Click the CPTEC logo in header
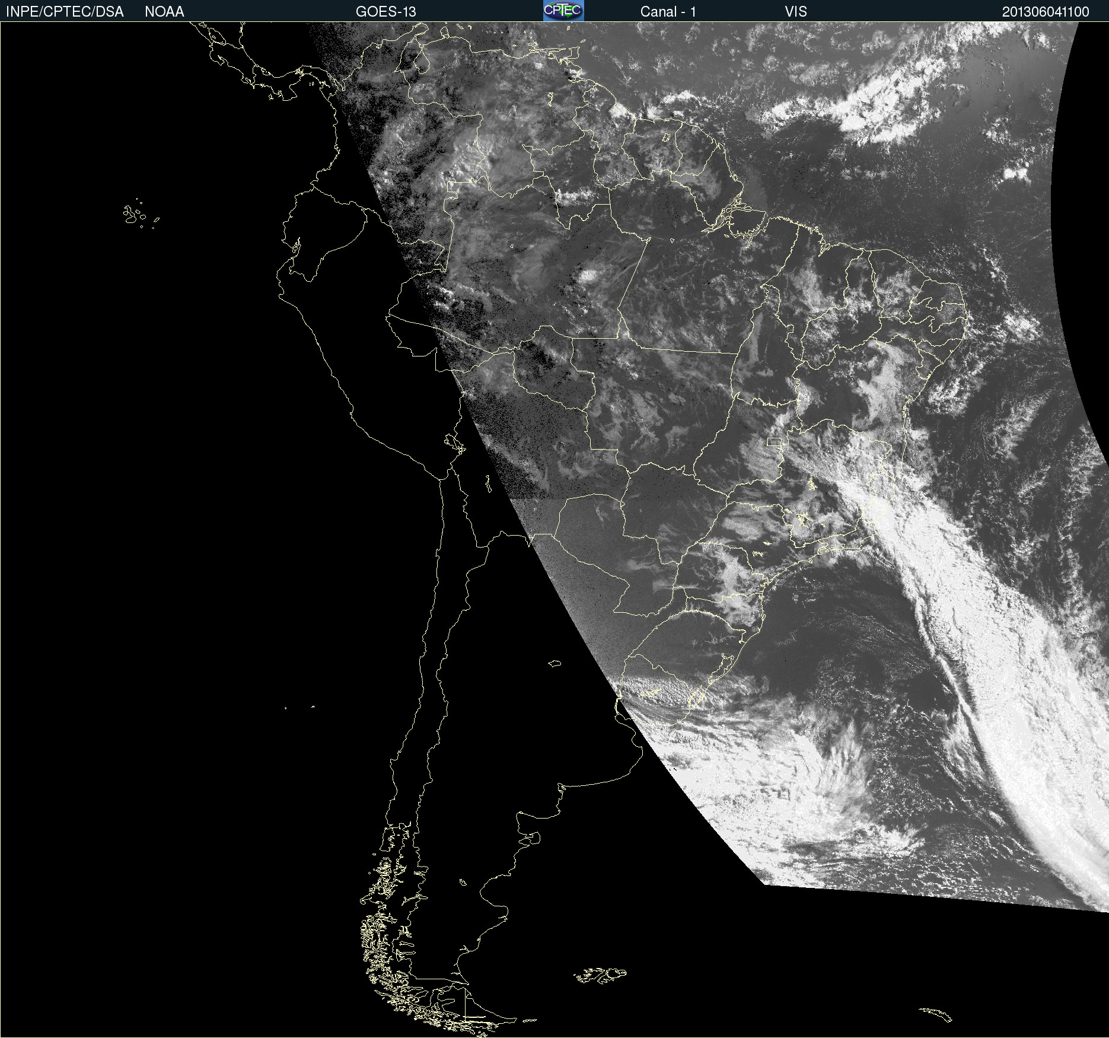Image resolution: width=1109 pixels, height=1038 pixels. tap(563, 11)
